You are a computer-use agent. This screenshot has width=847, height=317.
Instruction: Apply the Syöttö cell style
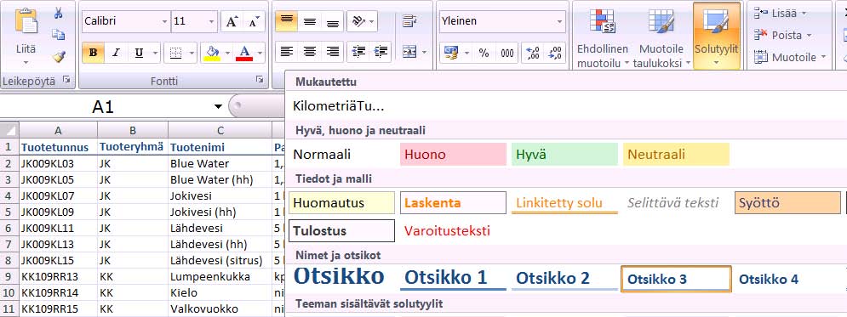coord(787,203)
